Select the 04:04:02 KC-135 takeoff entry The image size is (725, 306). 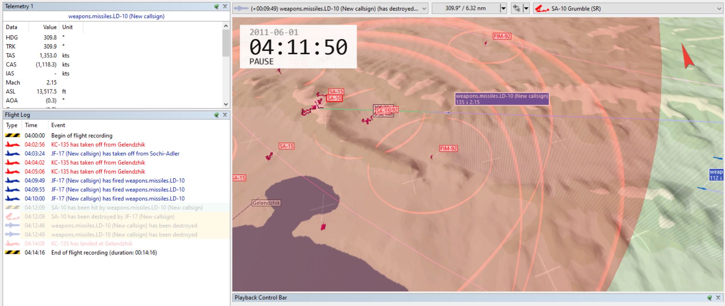(x=116, y=162)
